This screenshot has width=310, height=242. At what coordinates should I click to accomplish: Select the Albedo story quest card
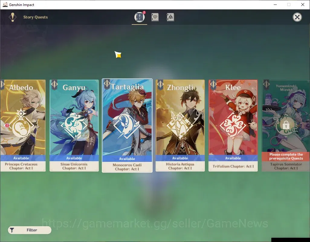tap(23, 126)
